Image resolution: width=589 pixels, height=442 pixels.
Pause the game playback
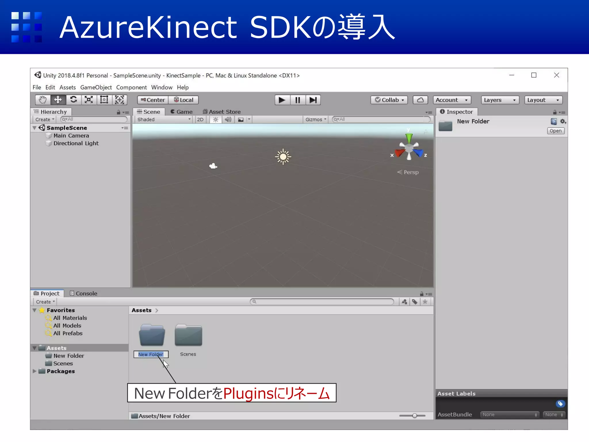(298, 100)
